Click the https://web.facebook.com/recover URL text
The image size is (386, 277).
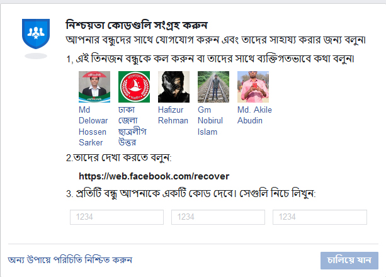pos(154,176)
